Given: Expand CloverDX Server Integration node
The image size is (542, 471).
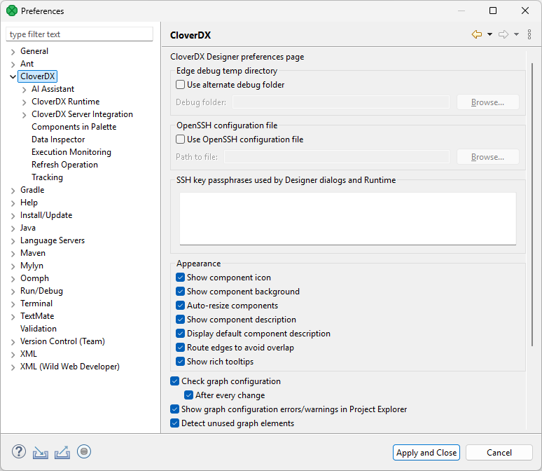Looking at the screenshot, I should tap(24, 115).
